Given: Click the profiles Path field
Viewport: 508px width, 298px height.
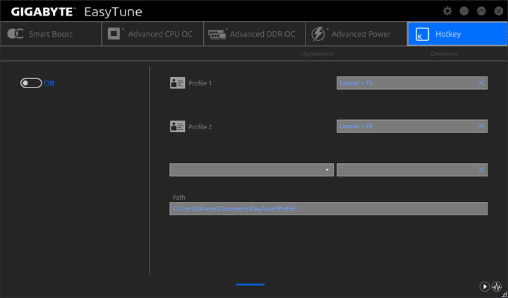Looking at the screenshot, I should [328, 208].
